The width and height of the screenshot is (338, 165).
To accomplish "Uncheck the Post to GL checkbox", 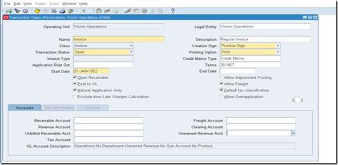I will (75, 84).
